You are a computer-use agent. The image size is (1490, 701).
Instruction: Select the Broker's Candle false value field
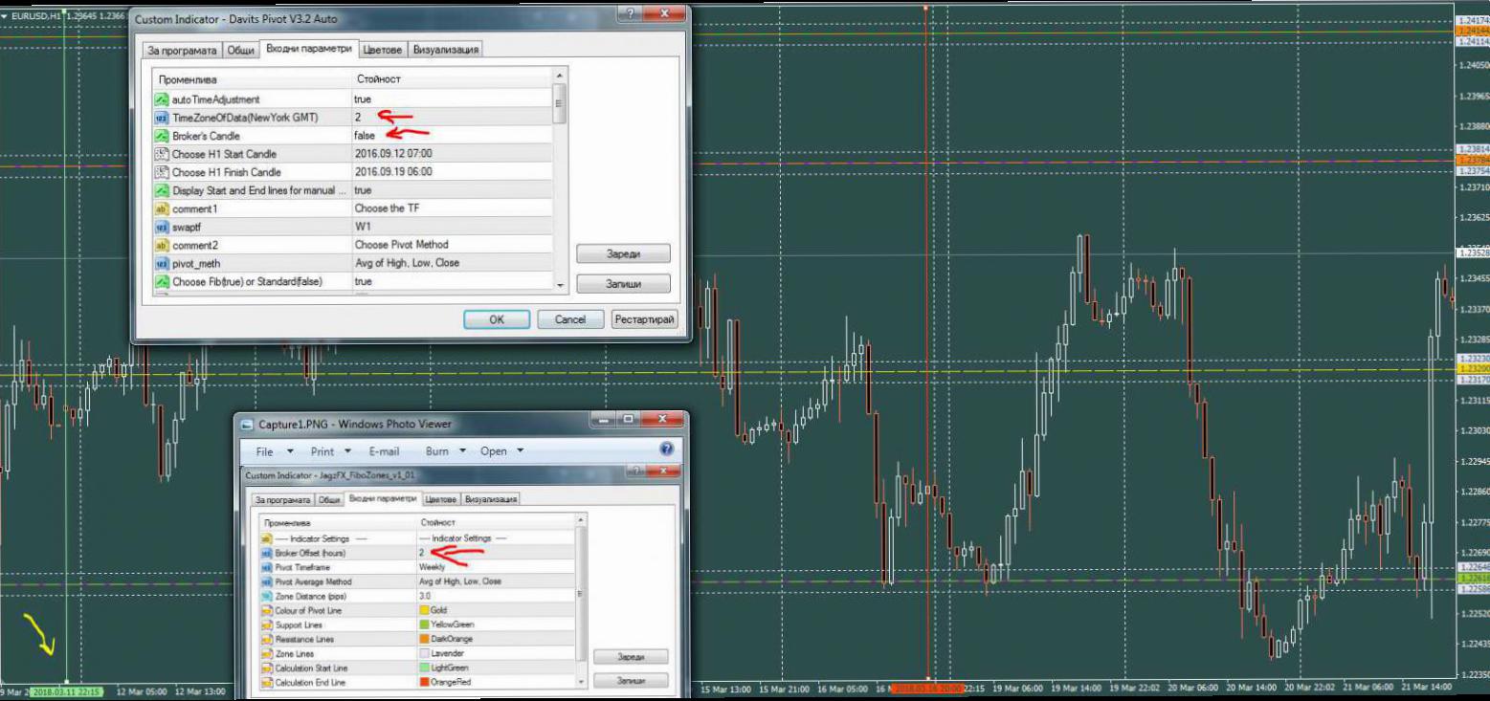[450, 136]
